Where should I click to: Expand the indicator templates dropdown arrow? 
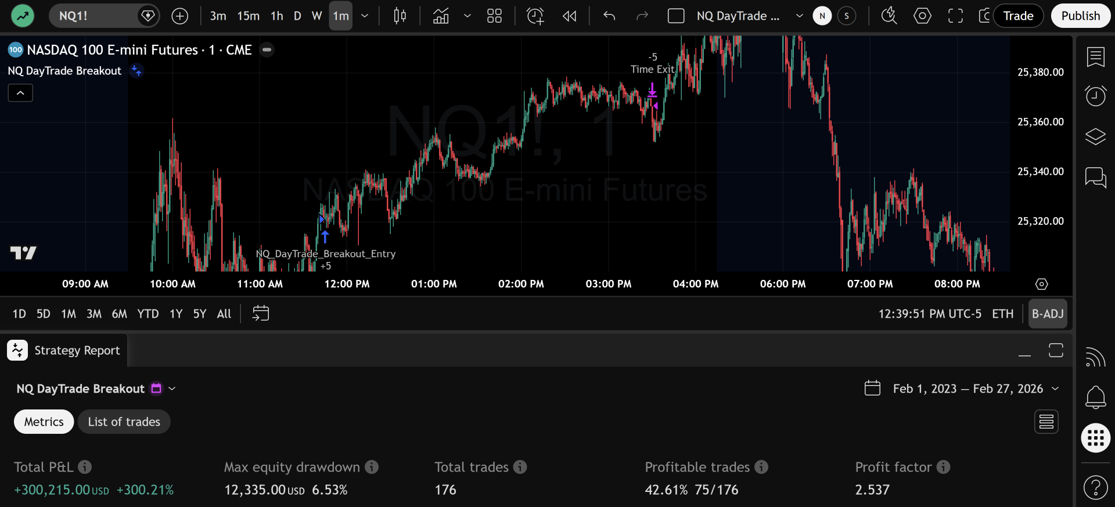tap(467, 16)
